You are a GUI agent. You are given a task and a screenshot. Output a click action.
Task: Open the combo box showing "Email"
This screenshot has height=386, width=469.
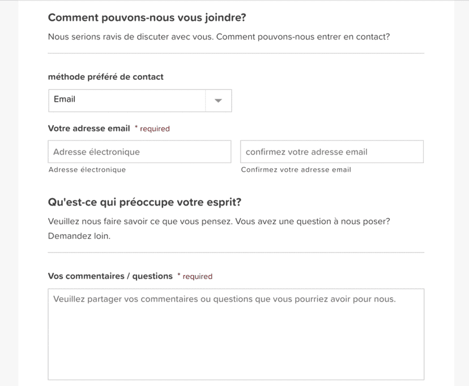click(127, 100)
